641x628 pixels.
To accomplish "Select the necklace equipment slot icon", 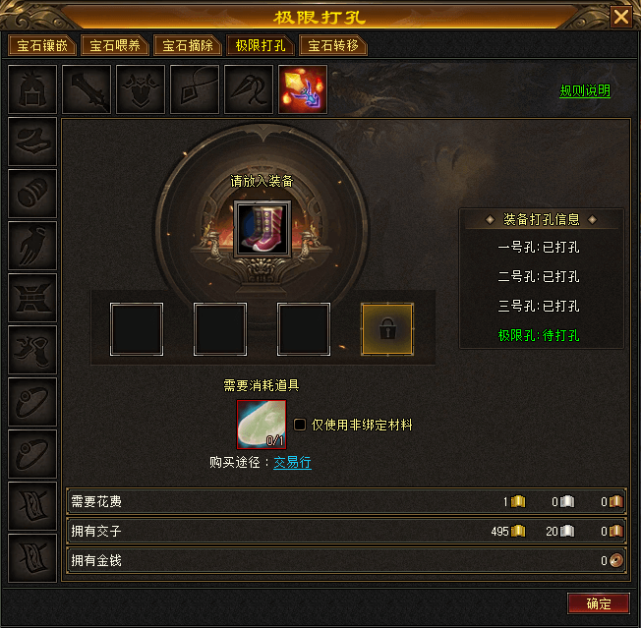I will pyautogui.click(x=195, y=89).
